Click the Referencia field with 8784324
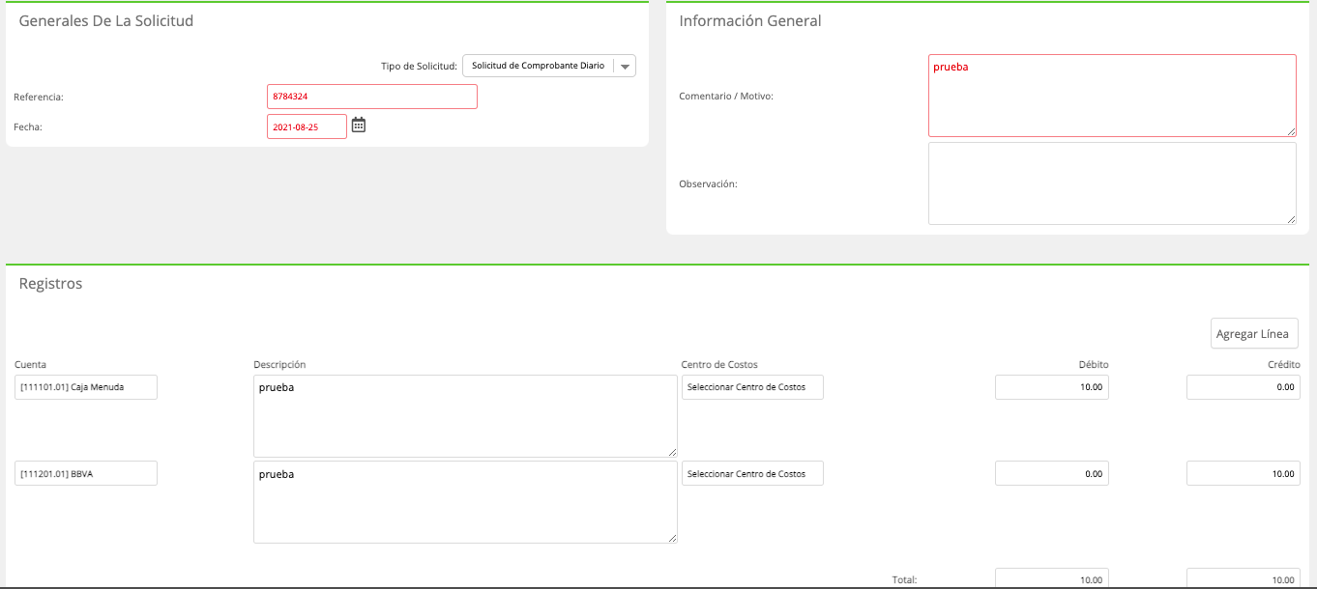Screen dimensions: 1317x589 pyautogui.click(x=372, y=97)
